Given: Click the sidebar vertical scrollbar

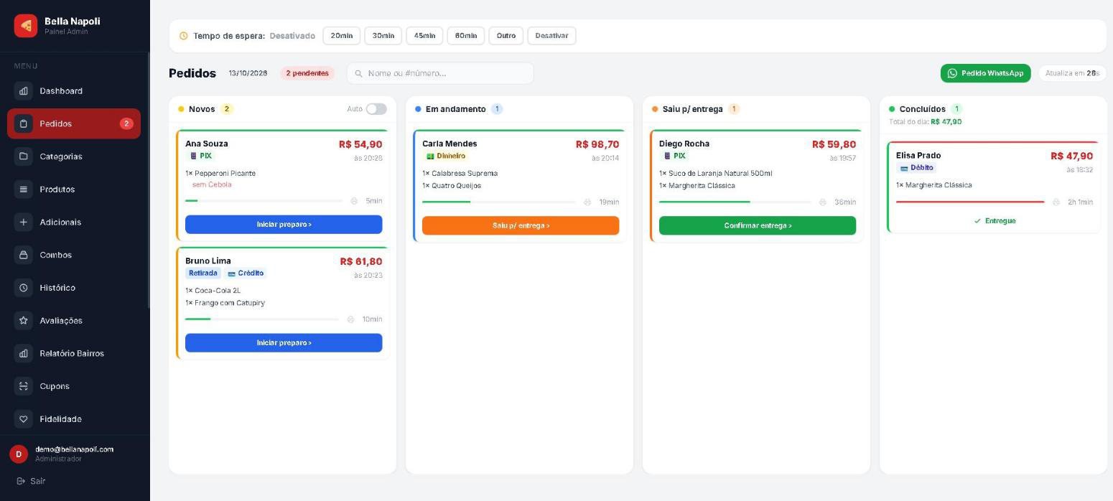Looking at the screenshot, I should tap(149, 179).
